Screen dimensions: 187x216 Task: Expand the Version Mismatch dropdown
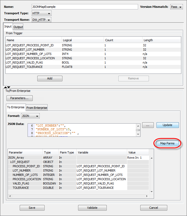pos(176,7)
